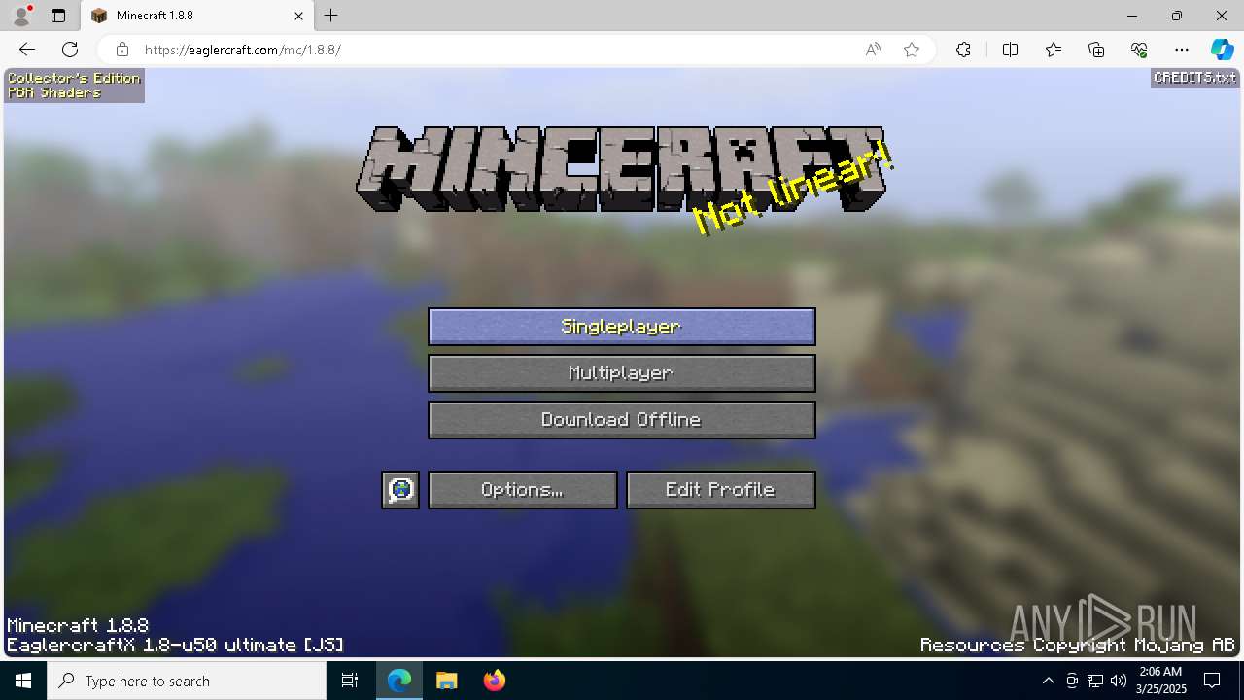Open the language selection globe icon
Screen dimensions: 1244x700
tap(400, 490)
